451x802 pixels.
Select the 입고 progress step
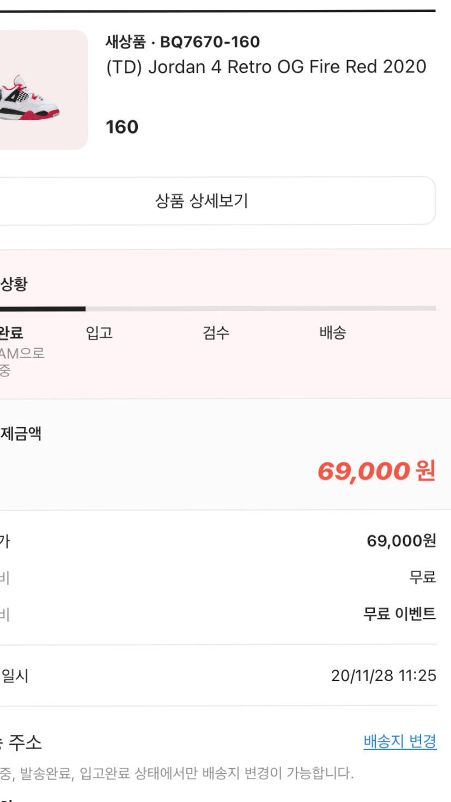click(x=99, y=333)
